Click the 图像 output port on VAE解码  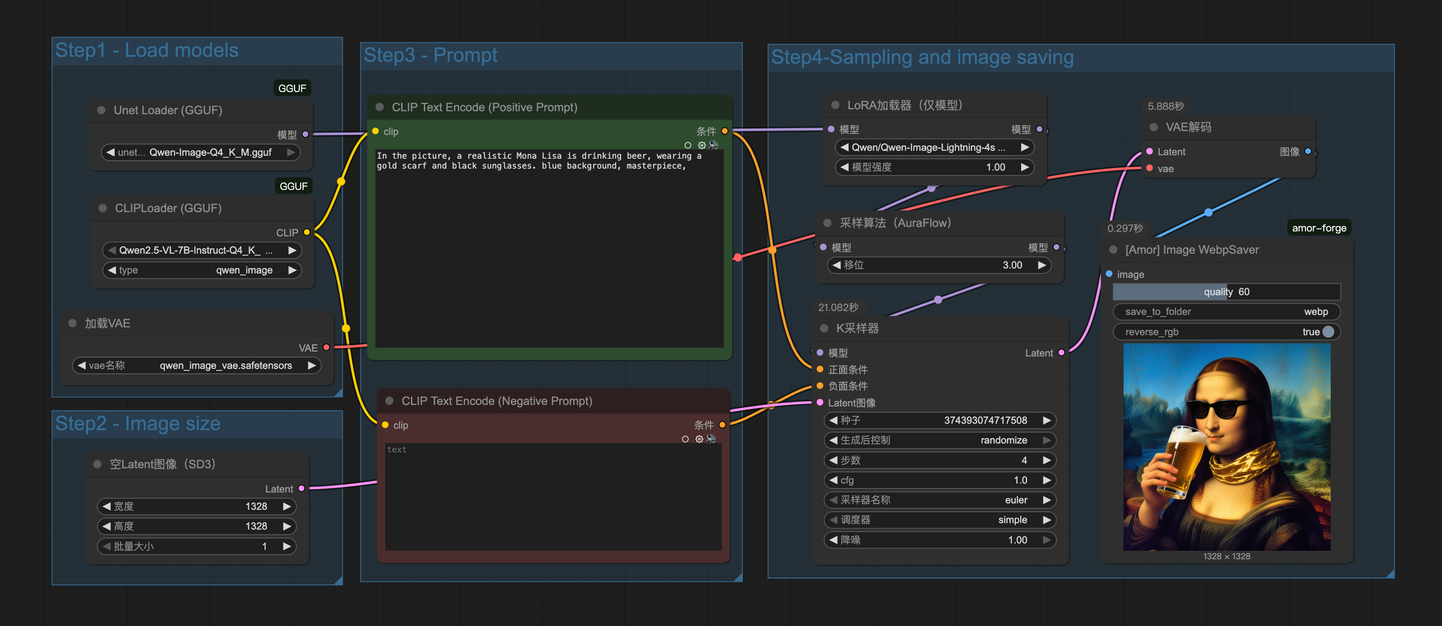pyautogui.click(x=1308, y=151)
